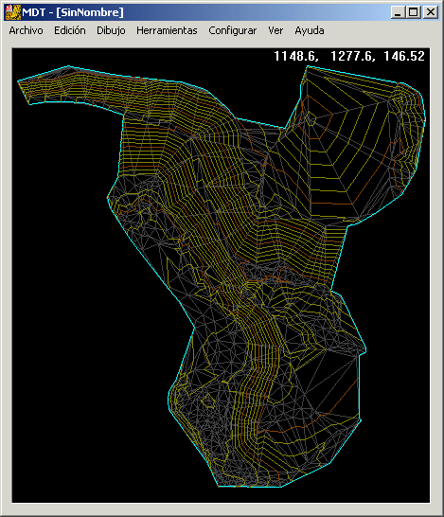The width and height of the screenshot is (444, 517).
Task: Open the Configurar menu
Action: click(232, 30)
